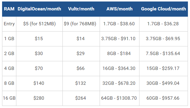
Task: Select the AWS/month column header
Action: click(x=120, y=9)
